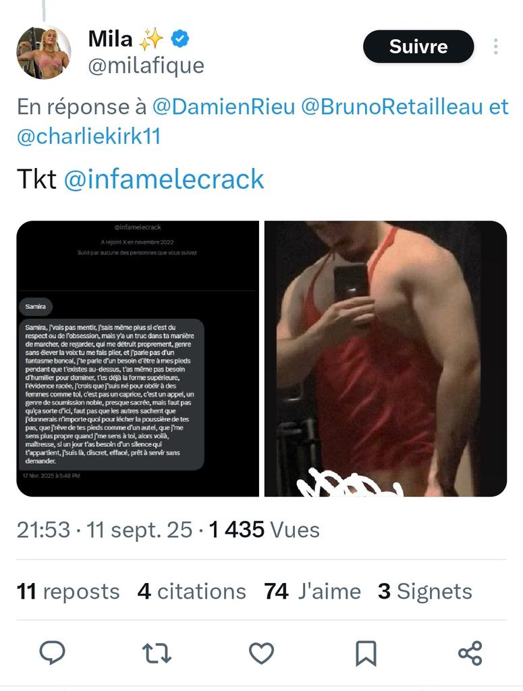Open the @BrunoRetailleau mention link

pyautogui.click(x=392, y=107)
